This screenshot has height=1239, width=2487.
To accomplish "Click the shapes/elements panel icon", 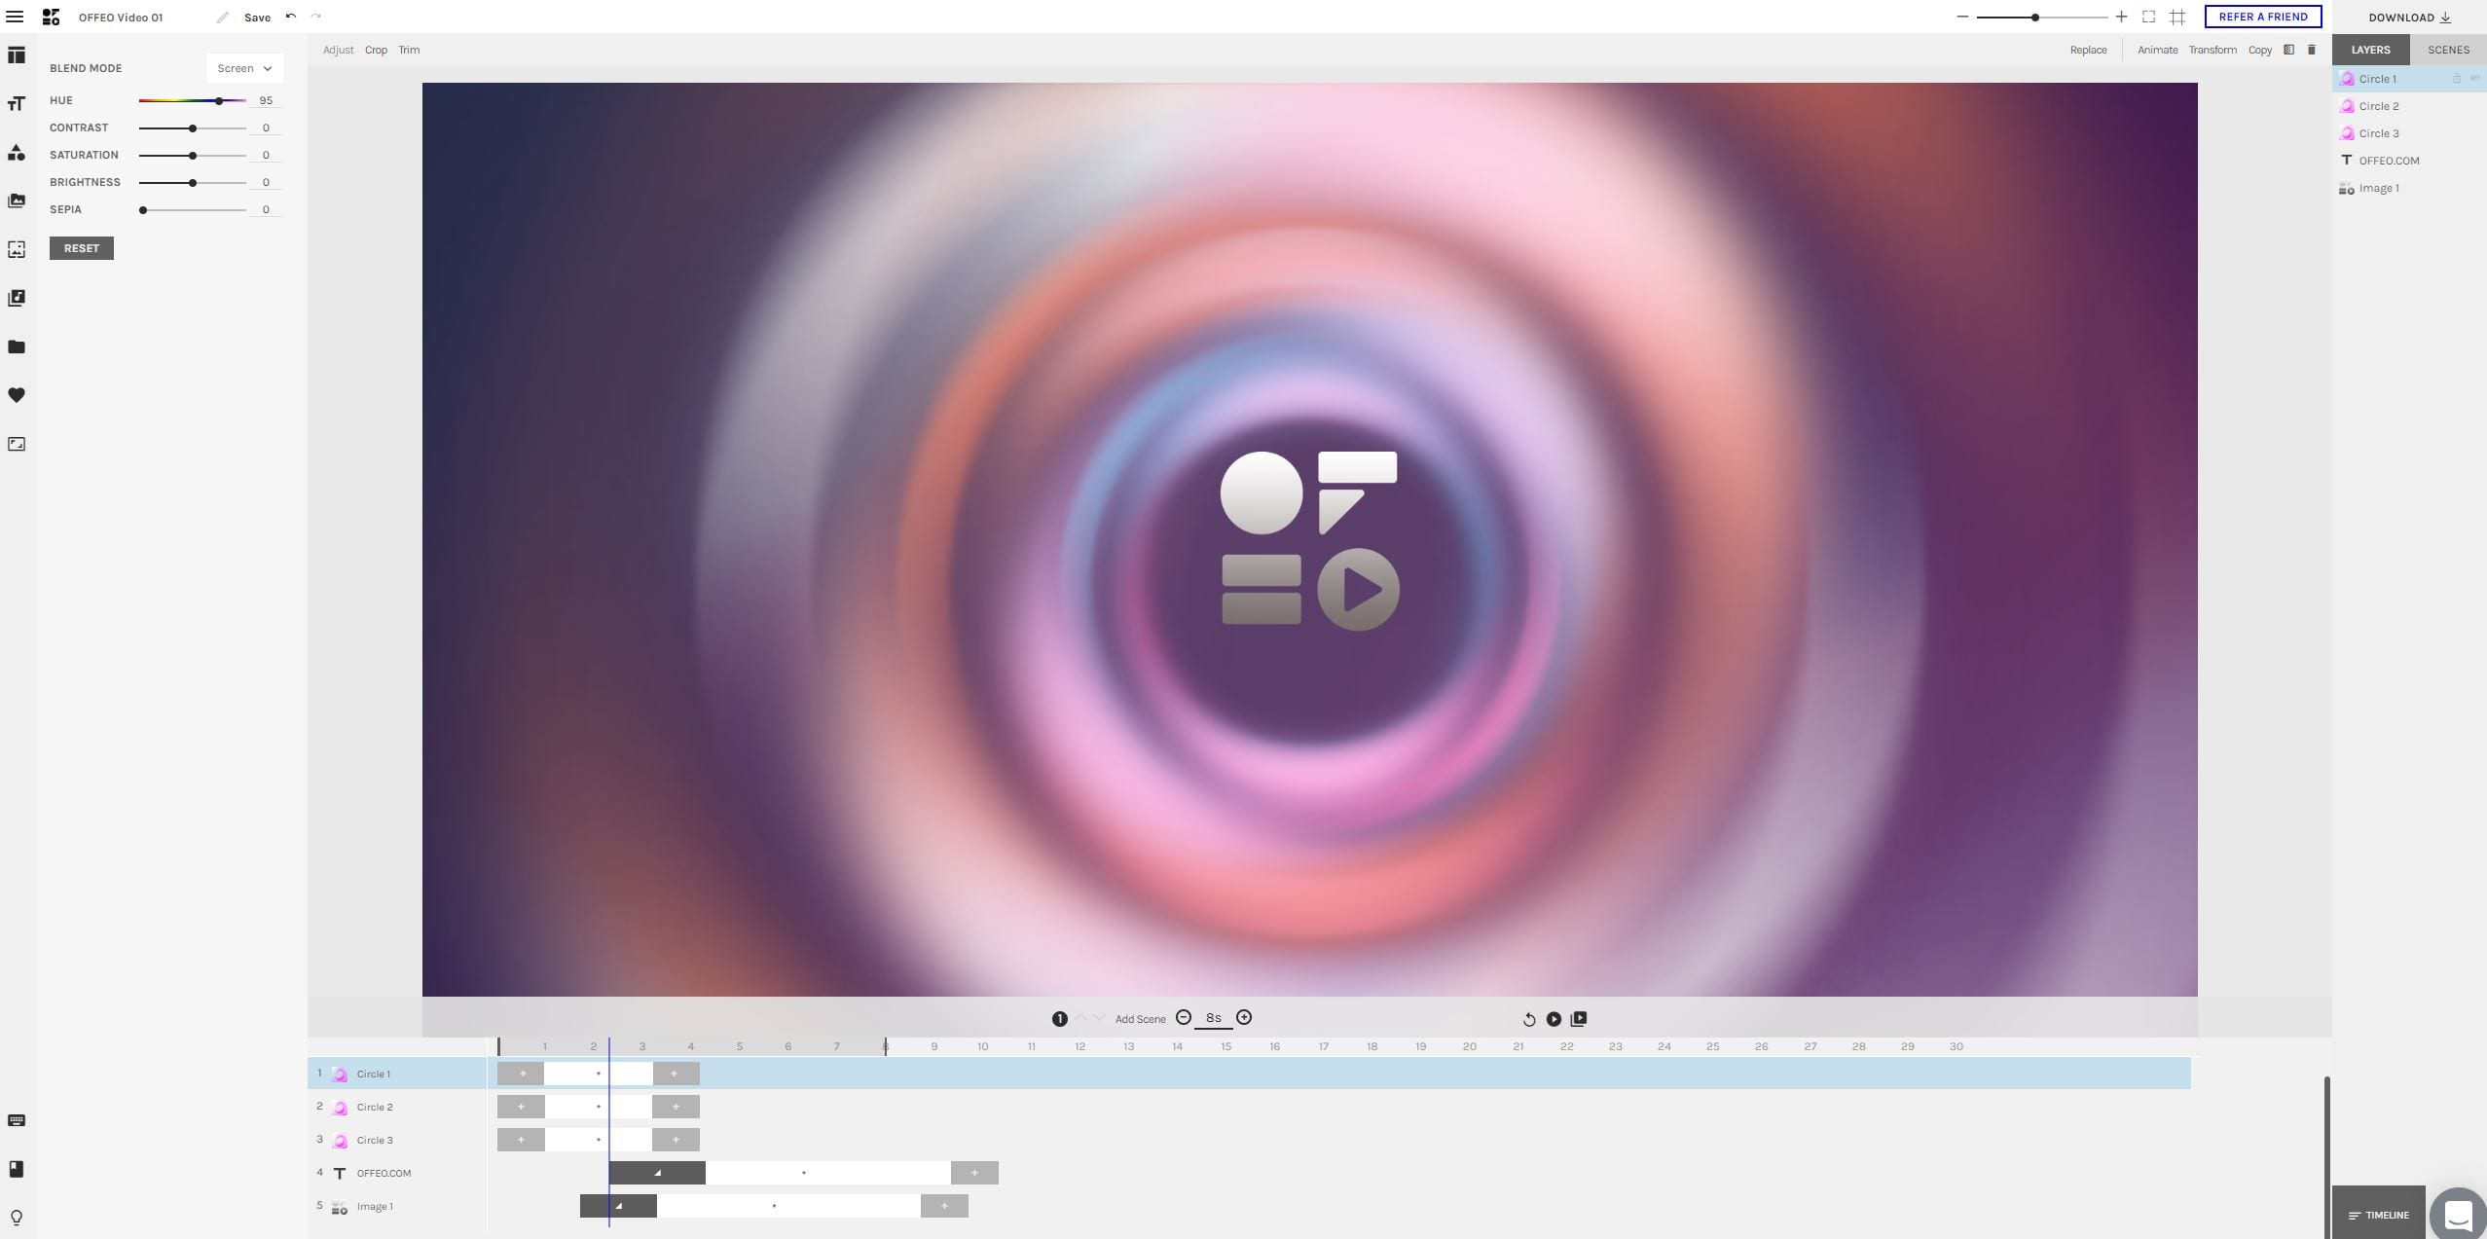I will pyautogui.click(x=16, y=152).
